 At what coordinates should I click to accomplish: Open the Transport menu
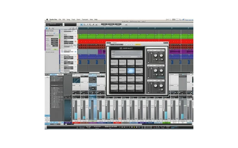(x=85, y=20)
